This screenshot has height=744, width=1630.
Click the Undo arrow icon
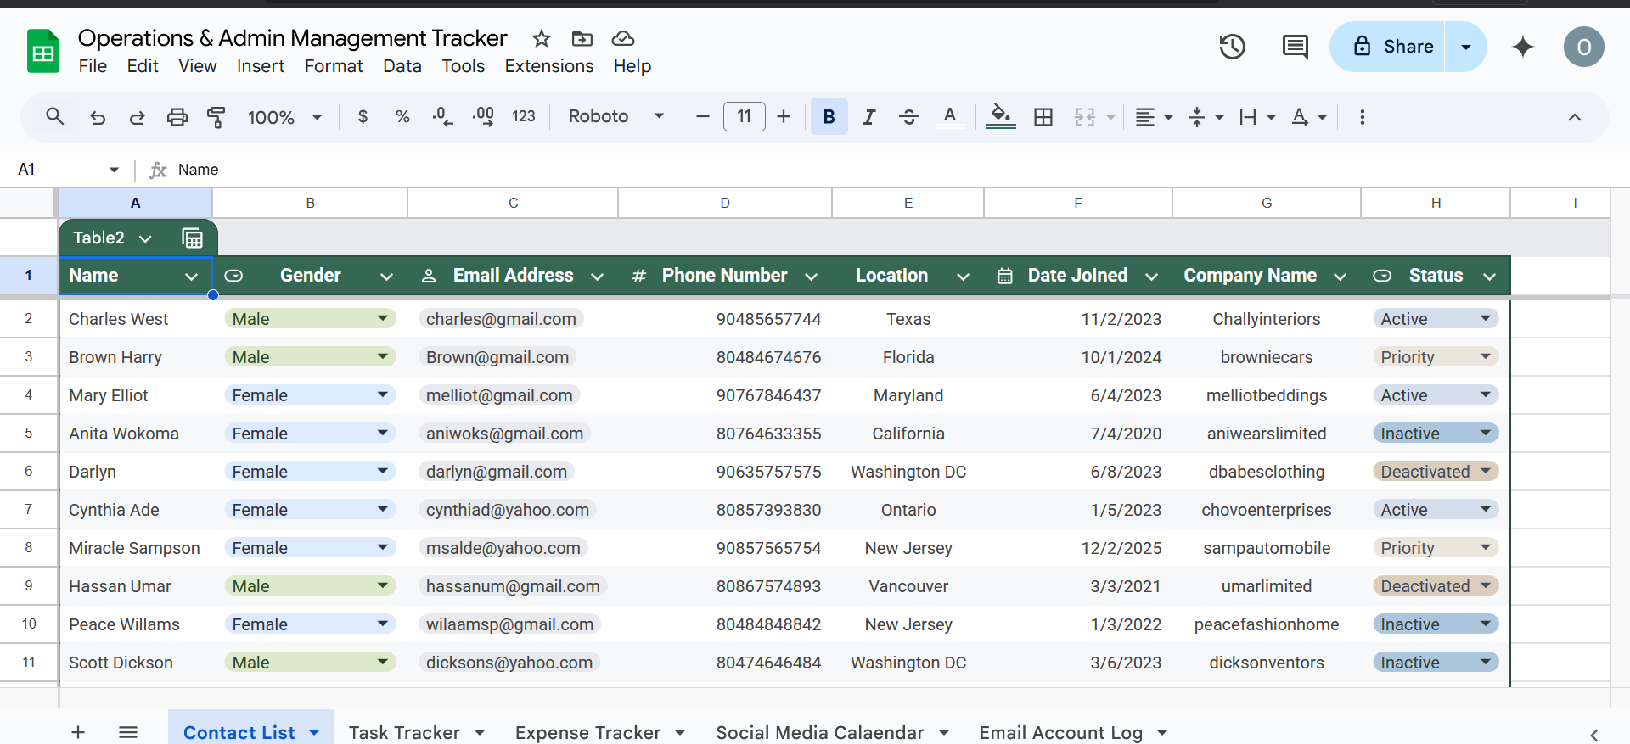[x=98, y=117]
